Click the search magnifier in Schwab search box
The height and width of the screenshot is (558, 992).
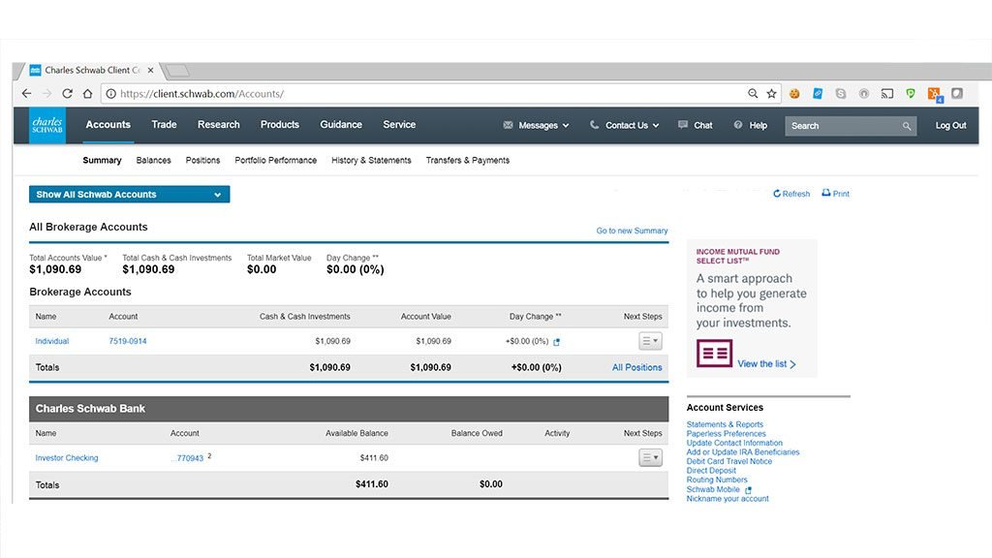click(907, 126)
